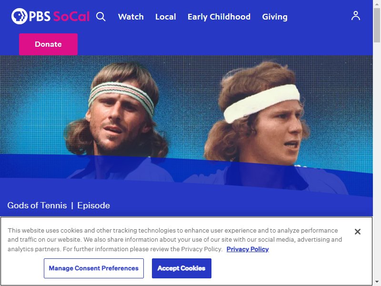381x286 pixels.
Task: Click Accept Cookies button
Action: point(181,268)
